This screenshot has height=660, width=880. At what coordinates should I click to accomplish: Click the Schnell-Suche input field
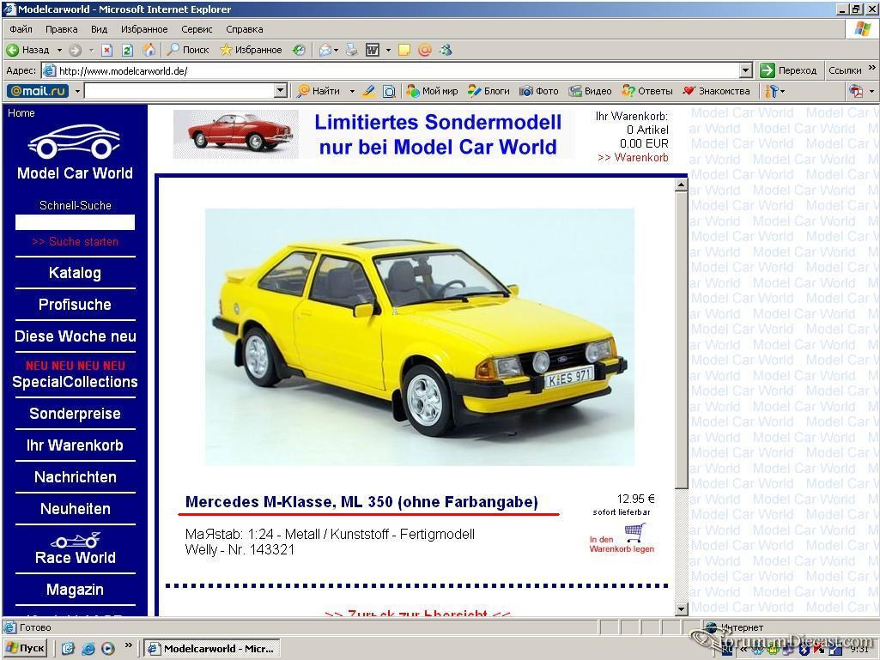coord(76,222)
